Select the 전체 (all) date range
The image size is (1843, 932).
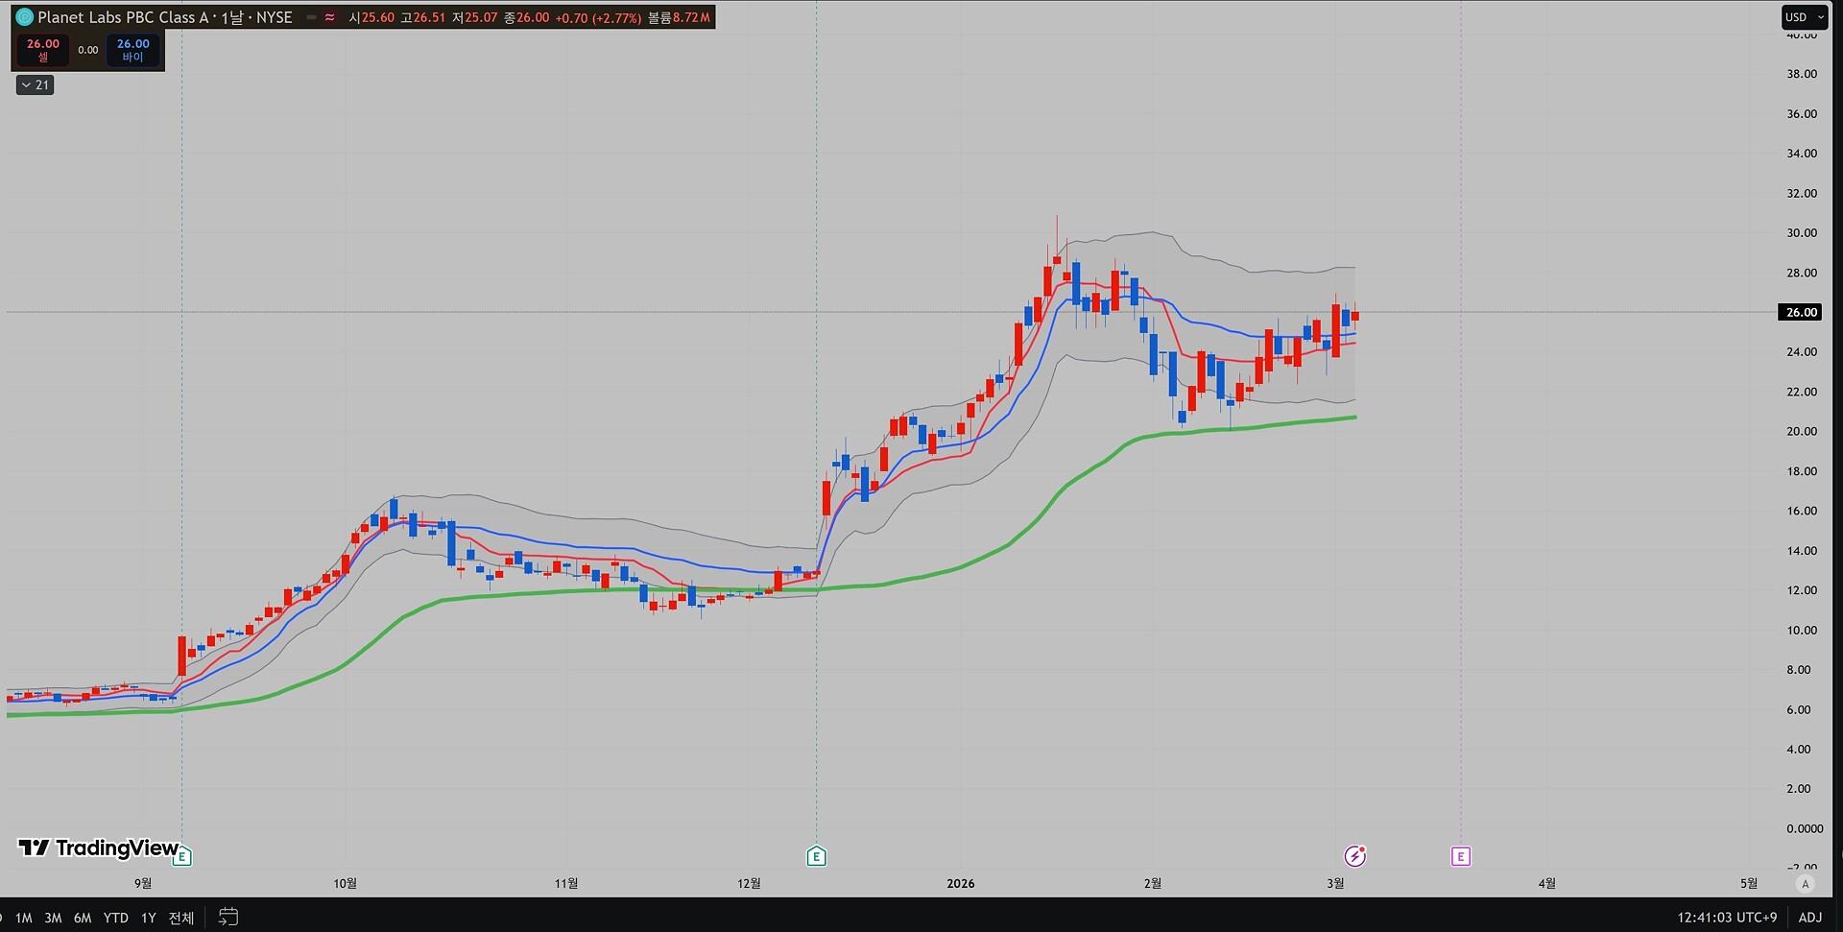click(181, 918)
